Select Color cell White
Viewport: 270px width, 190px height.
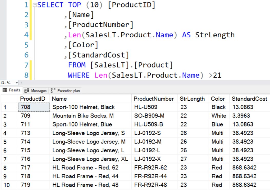219,116
